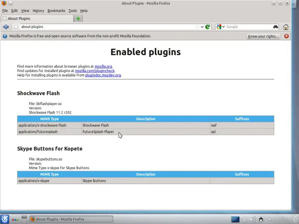
Task: Click Mime Type x-skype for Skype Buttons text
Action: [x=59, y=168]
